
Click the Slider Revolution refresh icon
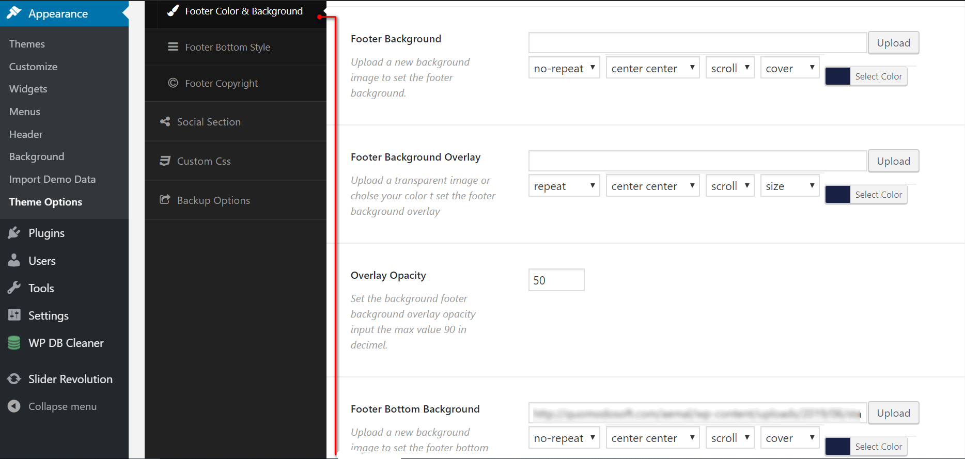pyautogui.click(x=14, y=379)
